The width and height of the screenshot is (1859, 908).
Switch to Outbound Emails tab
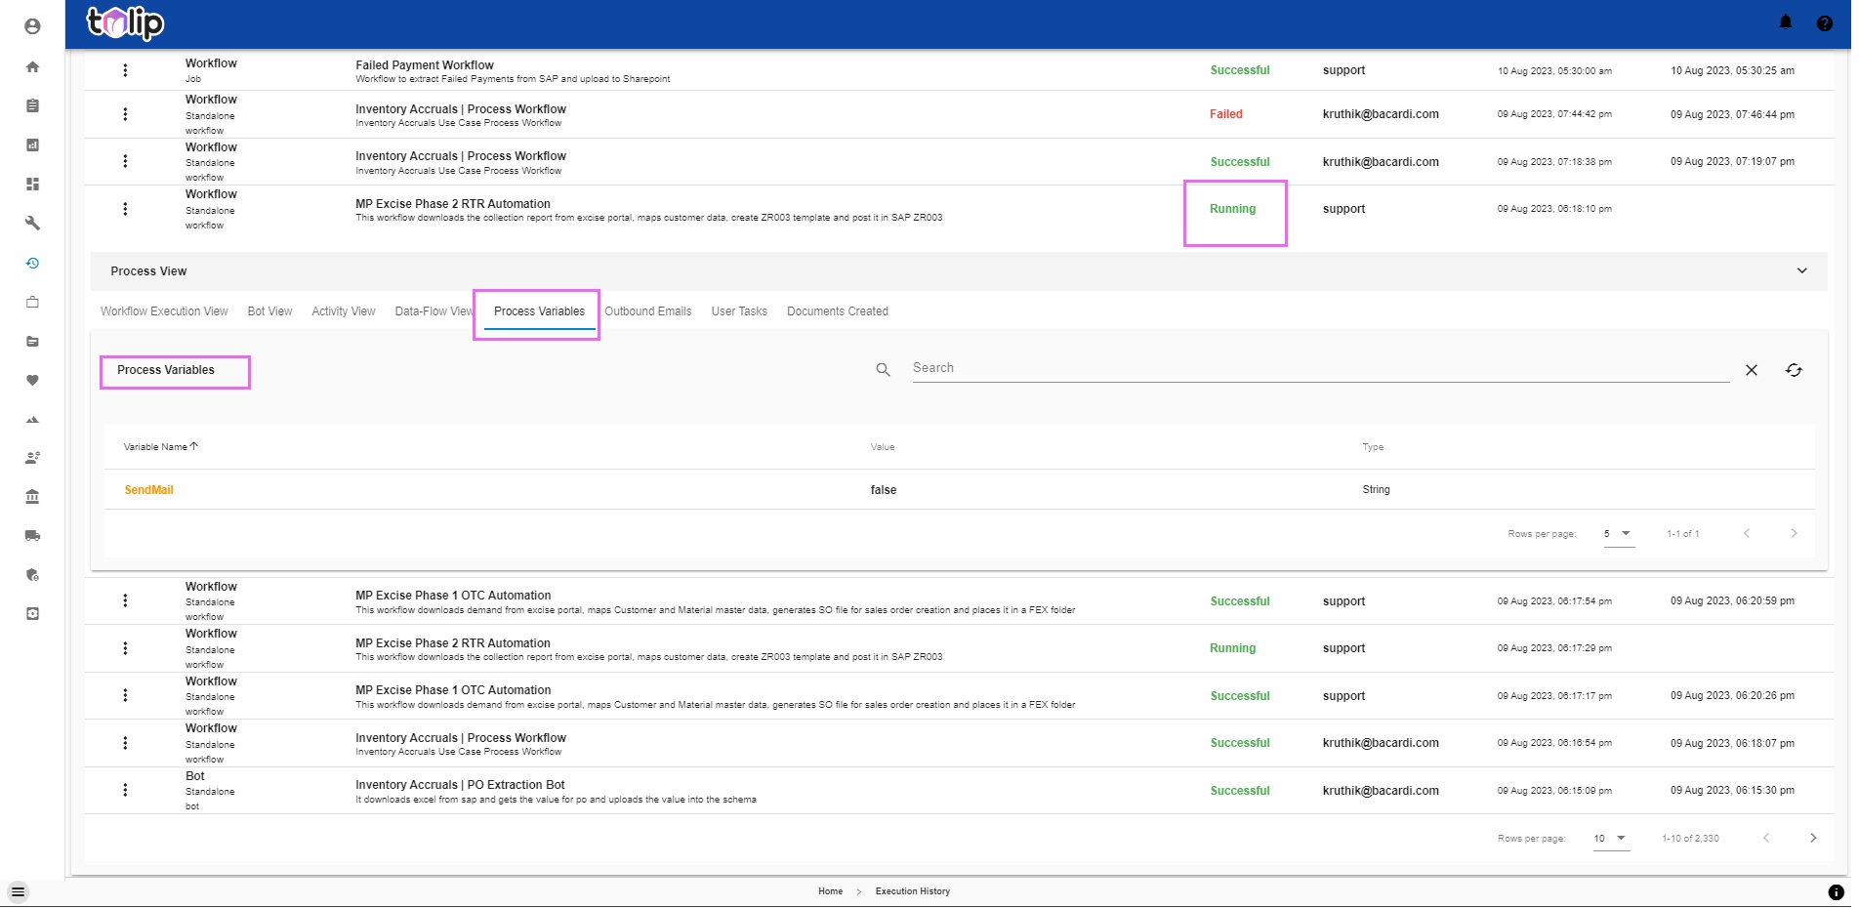[x=648, y=311]
